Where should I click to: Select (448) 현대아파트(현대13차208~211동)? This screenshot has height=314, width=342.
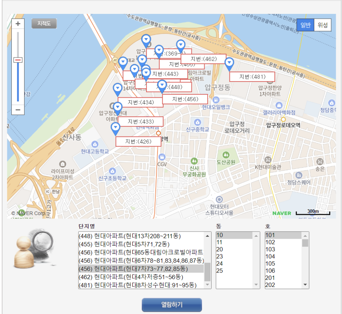[141, 236]
